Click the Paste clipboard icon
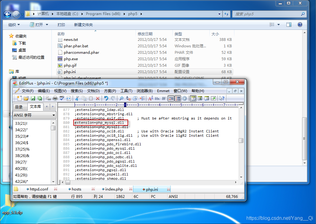The height and width of the screenshot is (224, 316). (x=91, y=98)
